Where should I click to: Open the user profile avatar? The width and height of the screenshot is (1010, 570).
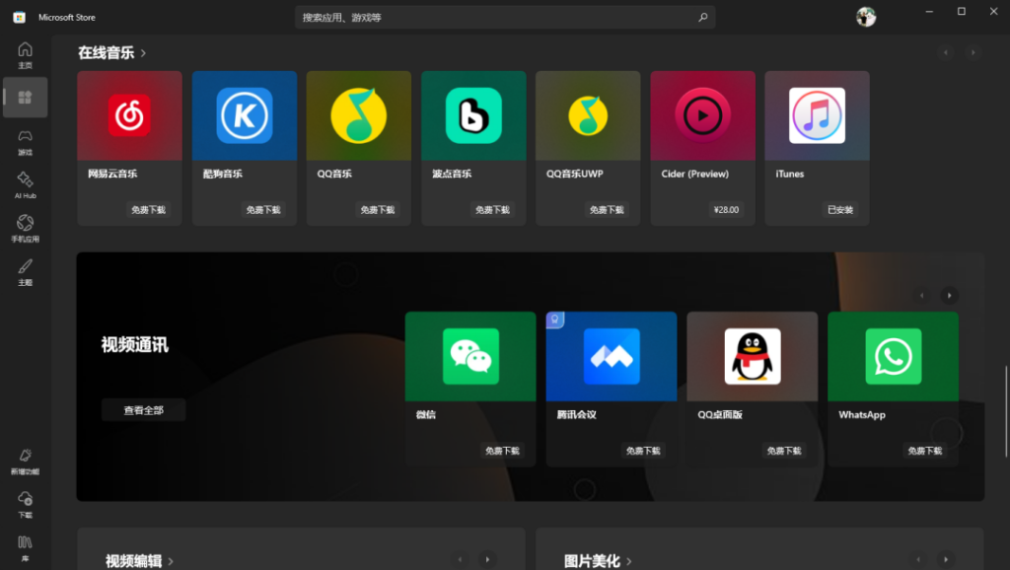pyautogui.click(x=866, y=17)
